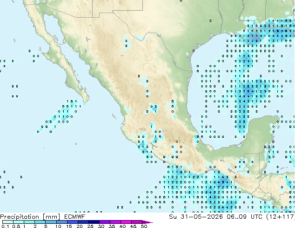Select the 5–10 mm legend color swatch
The height and width of the screenshot is (228, 295).
[51, 222]
